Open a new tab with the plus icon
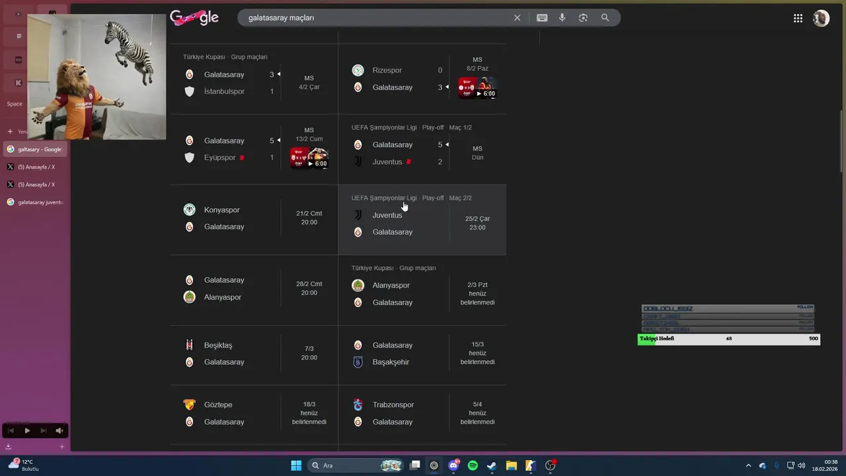 point(10,132)
